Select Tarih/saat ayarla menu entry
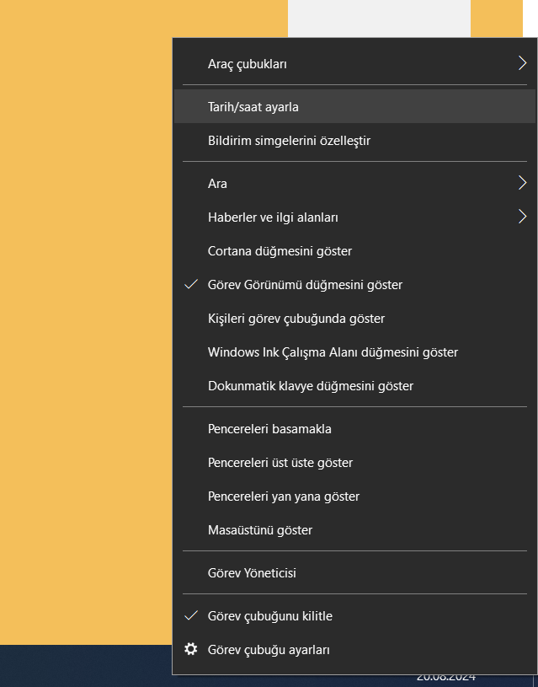 (x=354, y=106)
